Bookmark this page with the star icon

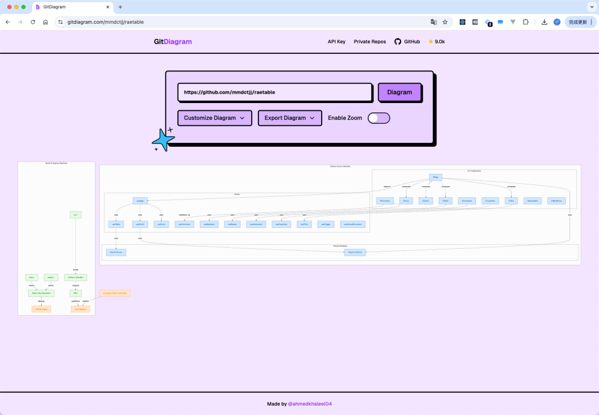(x=445, y=22)
